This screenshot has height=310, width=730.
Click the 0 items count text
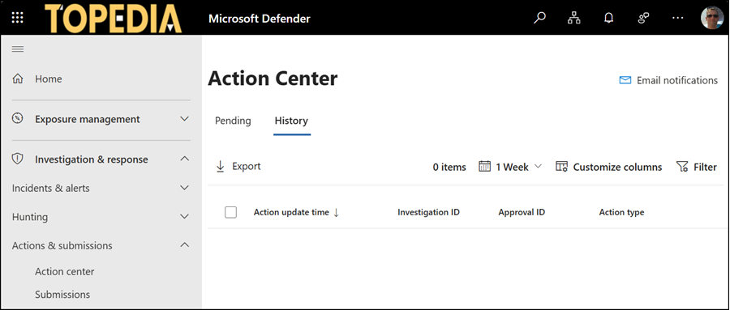pyautogui.click(x=449, y=168)
